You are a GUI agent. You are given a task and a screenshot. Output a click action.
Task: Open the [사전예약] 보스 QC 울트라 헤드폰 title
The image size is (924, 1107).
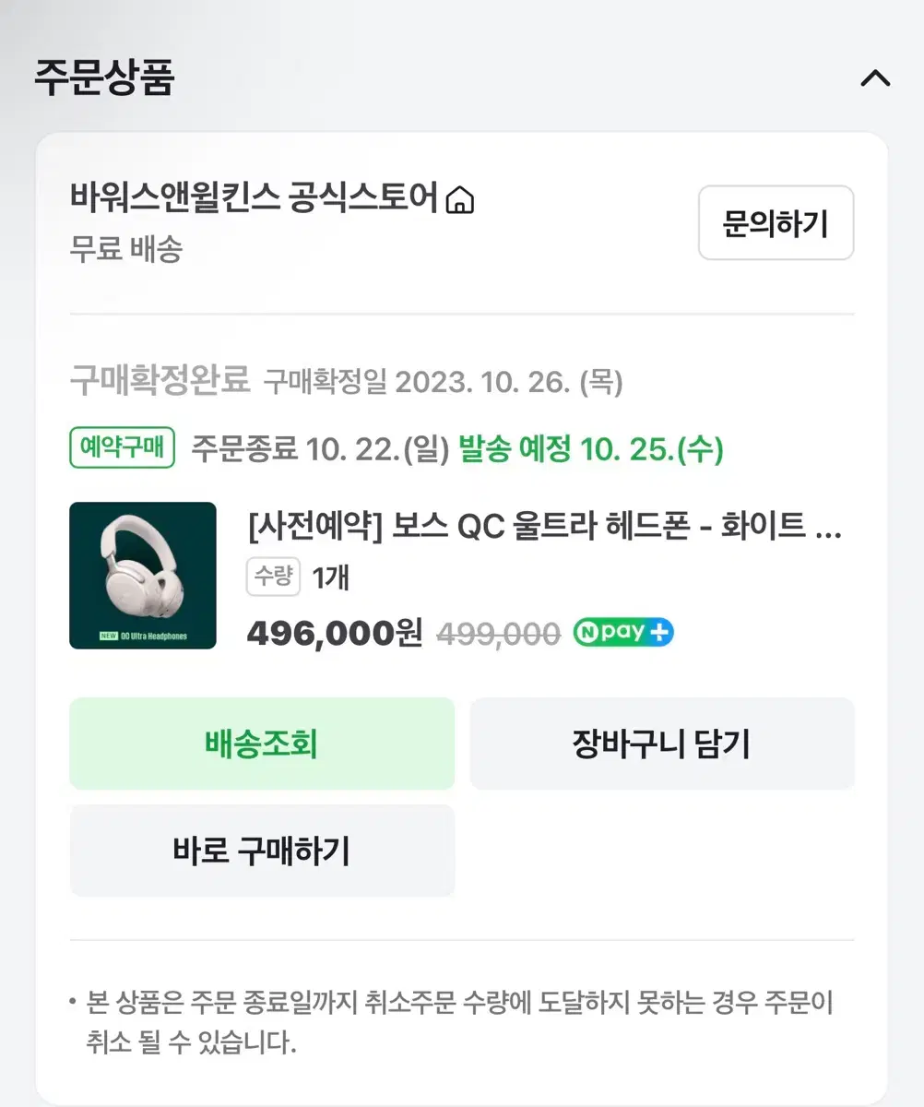pos(545,529)
